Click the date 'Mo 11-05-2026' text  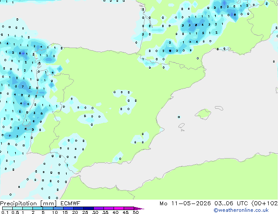click(185, 204)
